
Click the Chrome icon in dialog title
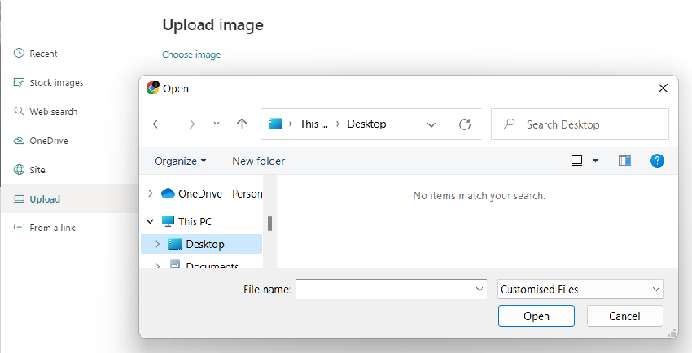pos(153,88)
